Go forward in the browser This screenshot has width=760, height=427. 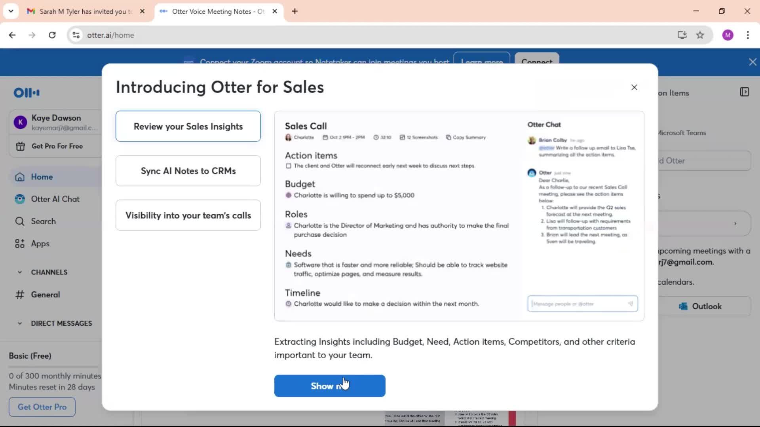[32, 35]
